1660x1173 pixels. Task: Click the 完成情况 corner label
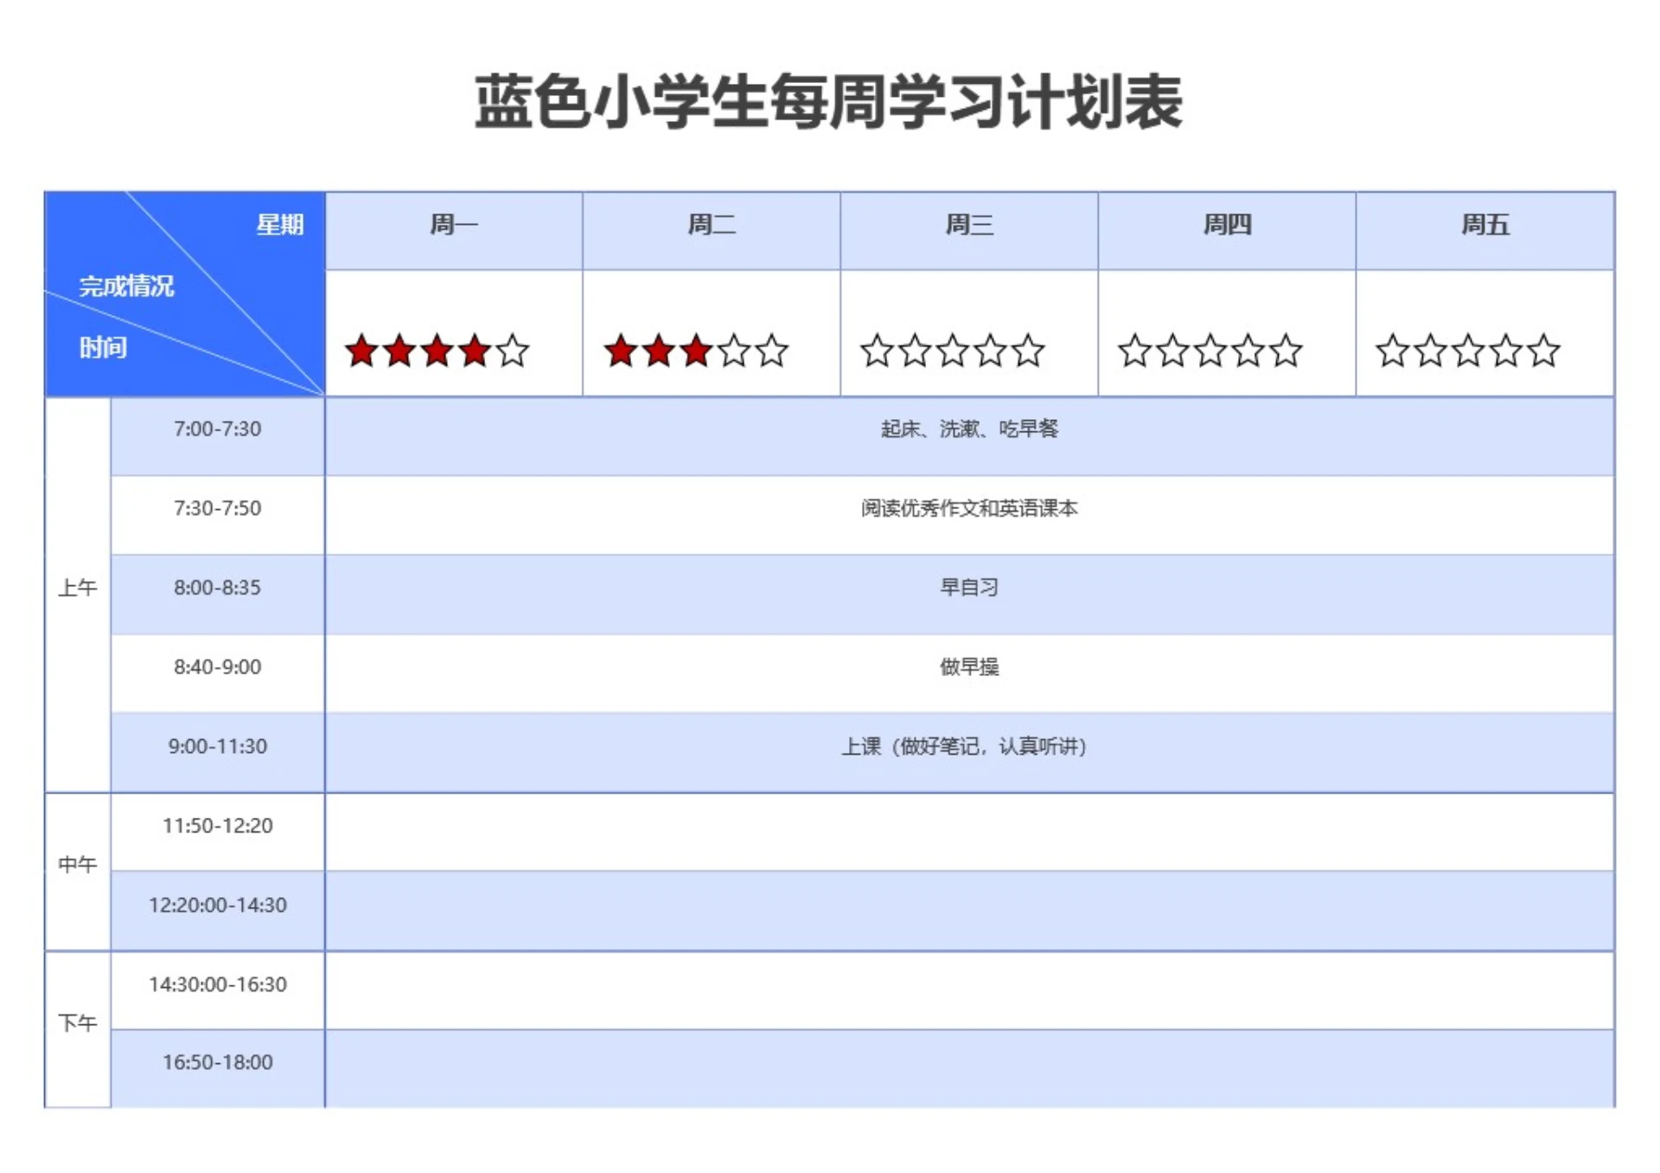128,290
